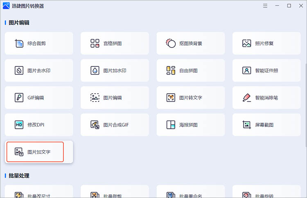Open the 图片合成GIF icon

pos(95,125)
